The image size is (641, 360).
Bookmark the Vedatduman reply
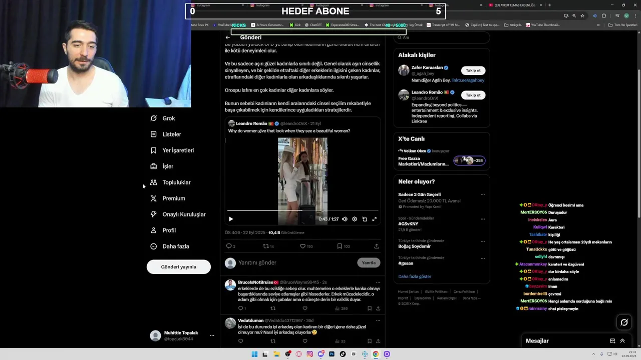click(370, 341)
